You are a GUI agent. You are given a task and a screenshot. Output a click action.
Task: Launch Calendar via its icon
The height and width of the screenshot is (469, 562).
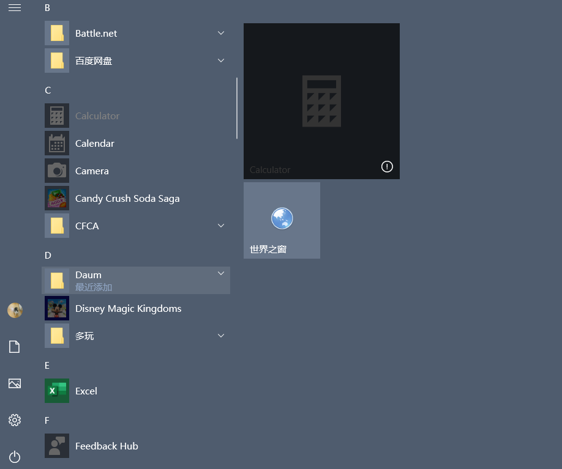57,143
